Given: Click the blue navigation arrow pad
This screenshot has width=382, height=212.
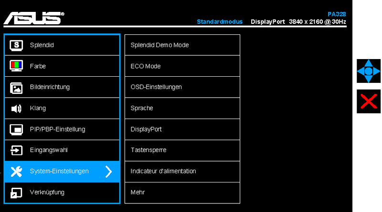Looking at the screenshot, I should click(368, 71).
